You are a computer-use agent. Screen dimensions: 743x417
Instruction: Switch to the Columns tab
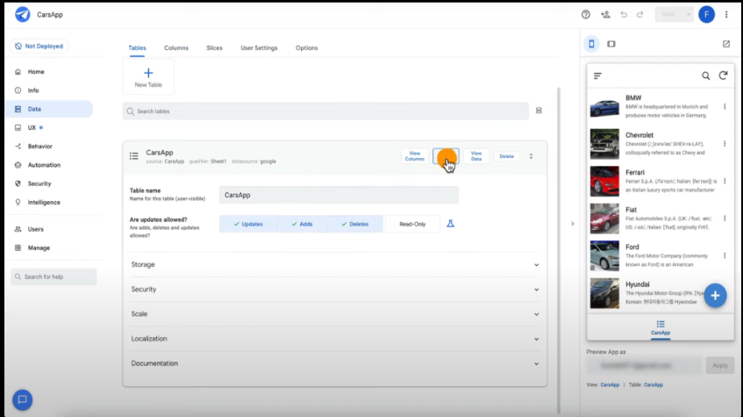(176, 48)
